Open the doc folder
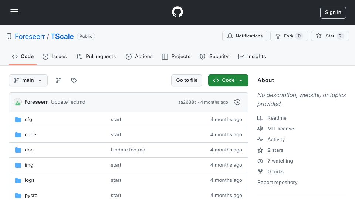355x200 pixels. tap(29, 150)
